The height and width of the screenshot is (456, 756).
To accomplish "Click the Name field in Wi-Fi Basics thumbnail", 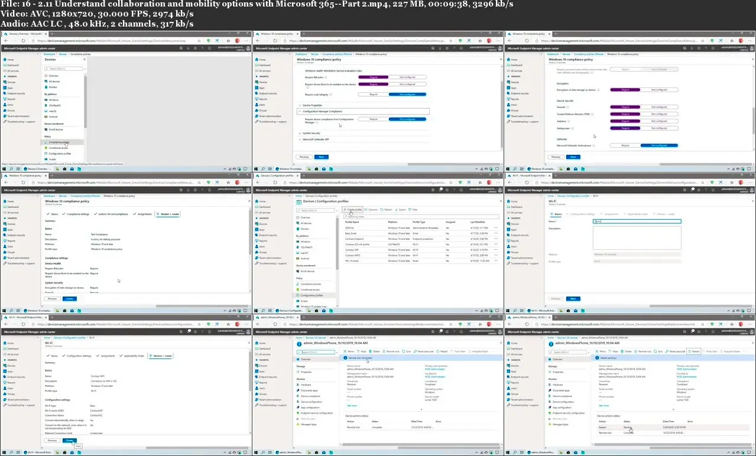I will click(x=637, y=222).
